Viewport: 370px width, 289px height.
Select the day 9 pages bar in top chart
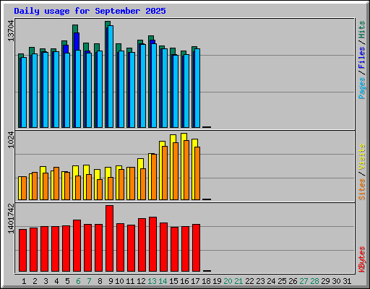[111, 77]
